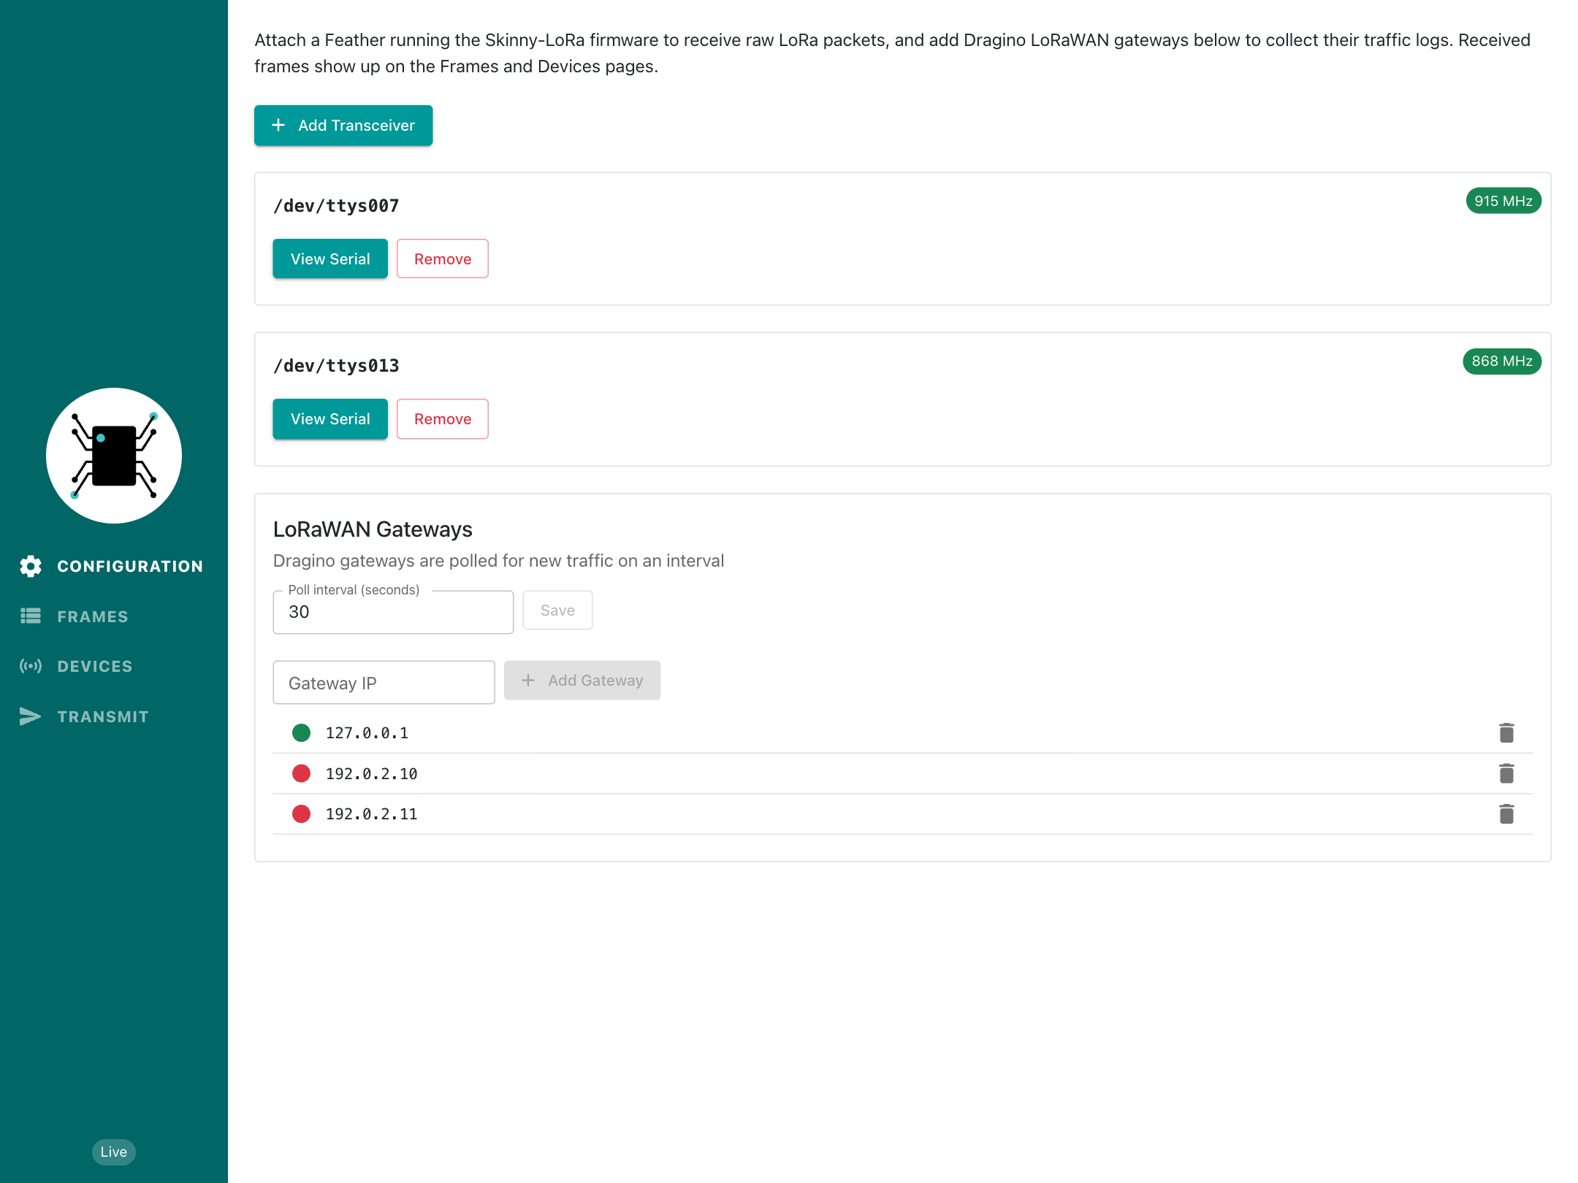Save the poll interval

(x=557, y=610)
